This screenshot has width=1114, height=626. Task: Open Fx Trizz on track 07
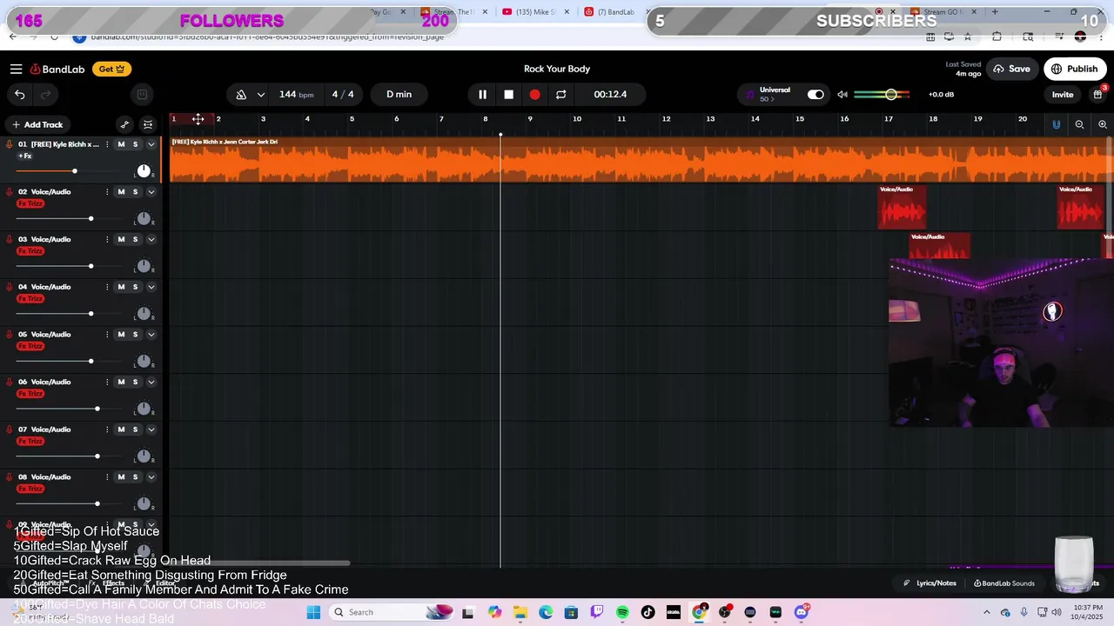click(x=30, y=441)
